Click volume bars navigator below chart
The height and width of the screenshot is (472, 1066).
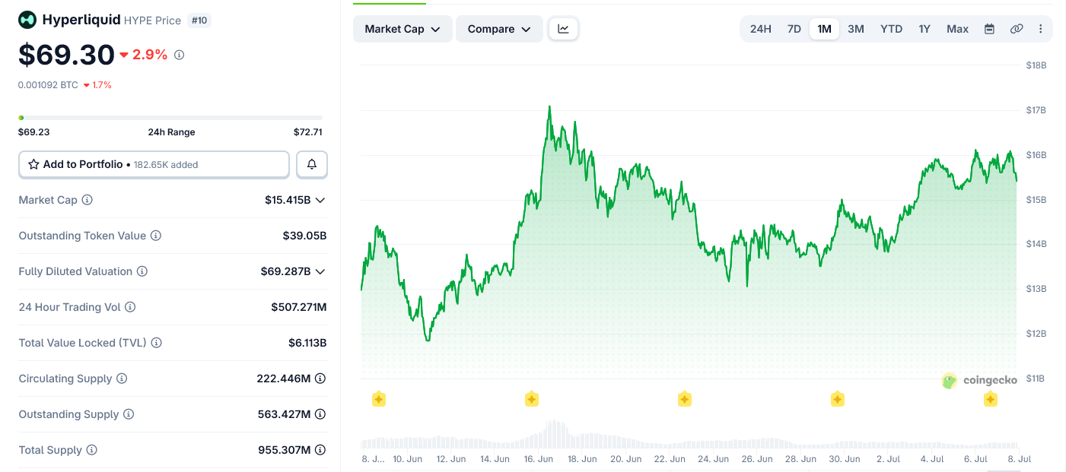689,436
